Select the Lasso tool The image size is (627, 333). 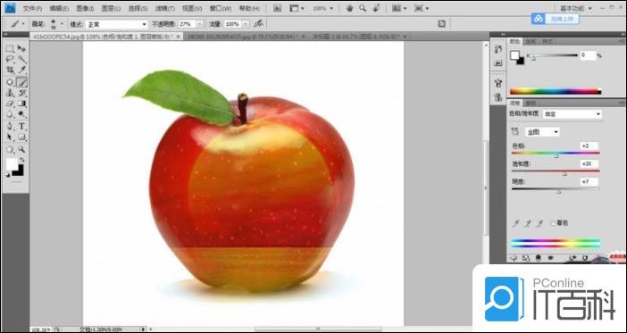click(10, 60)
